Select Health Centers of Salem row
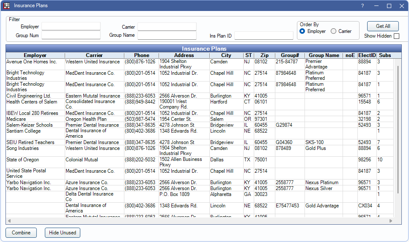 click(x=200, y=104)
